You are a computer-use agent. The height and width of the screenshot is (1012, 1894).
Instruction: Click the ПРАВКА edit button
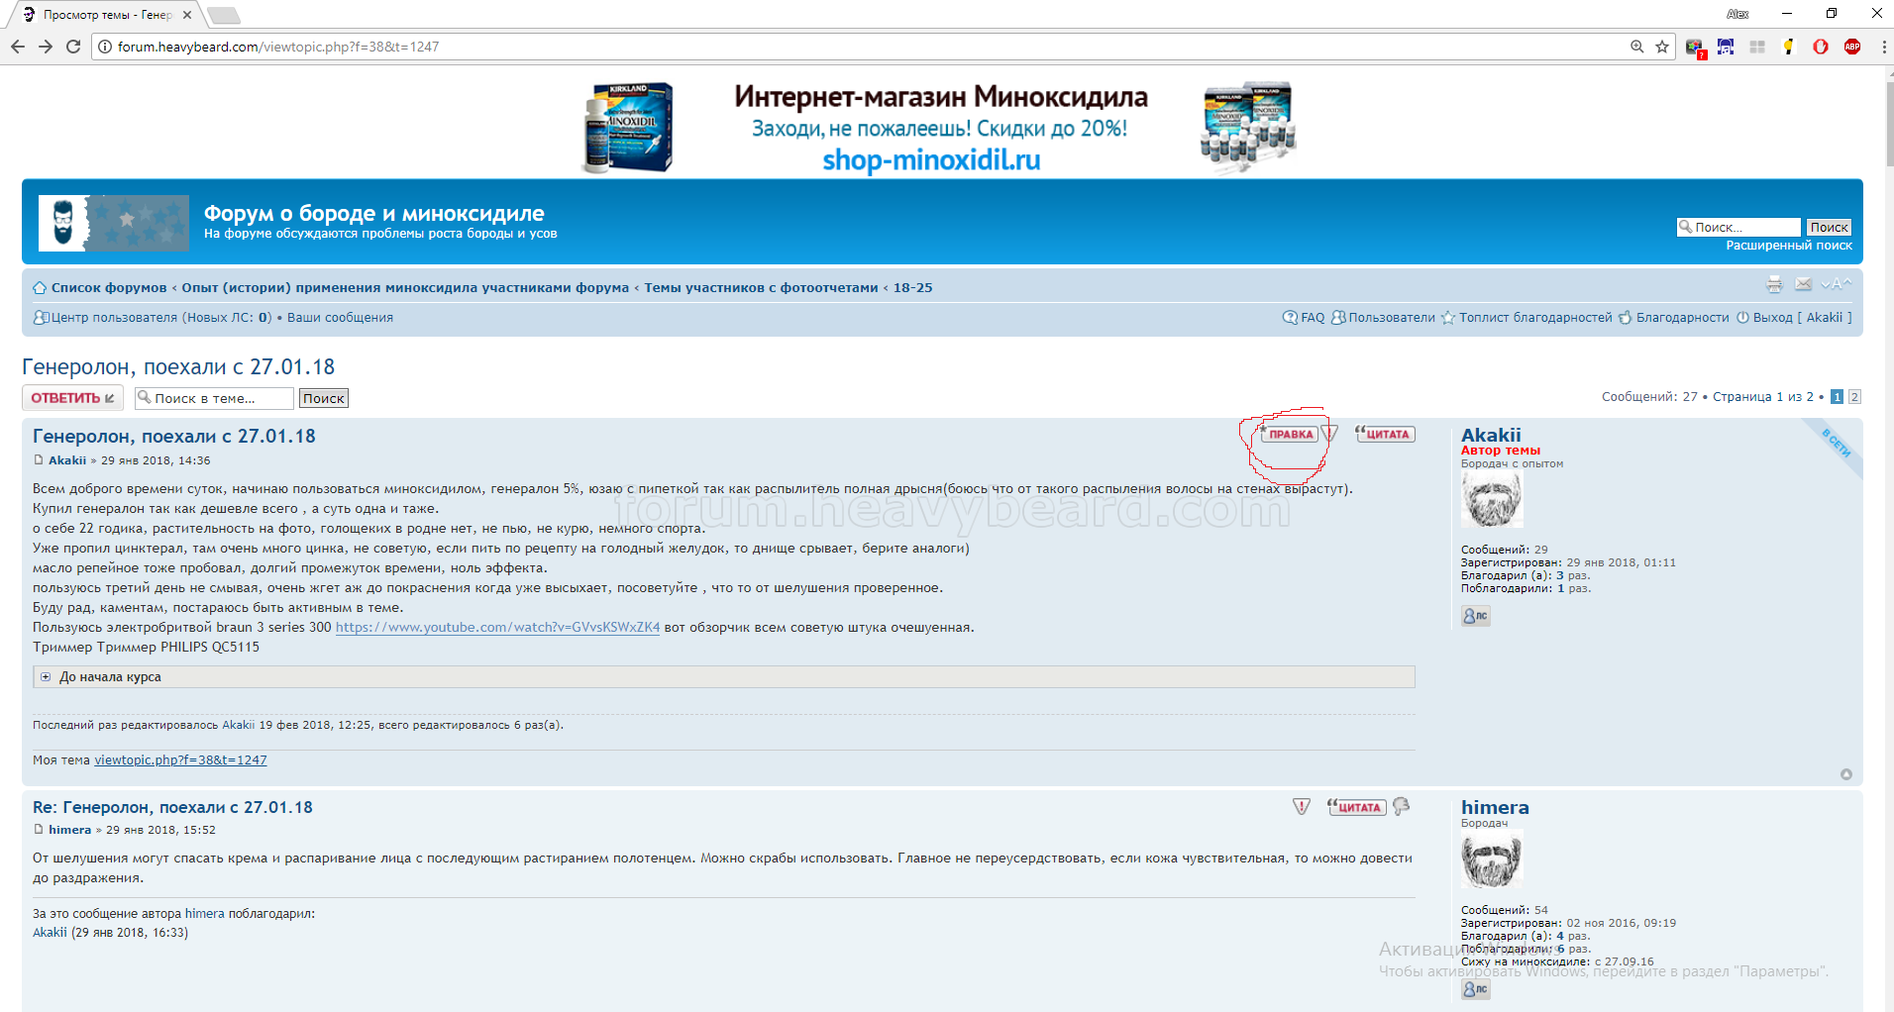(1290, 435)
